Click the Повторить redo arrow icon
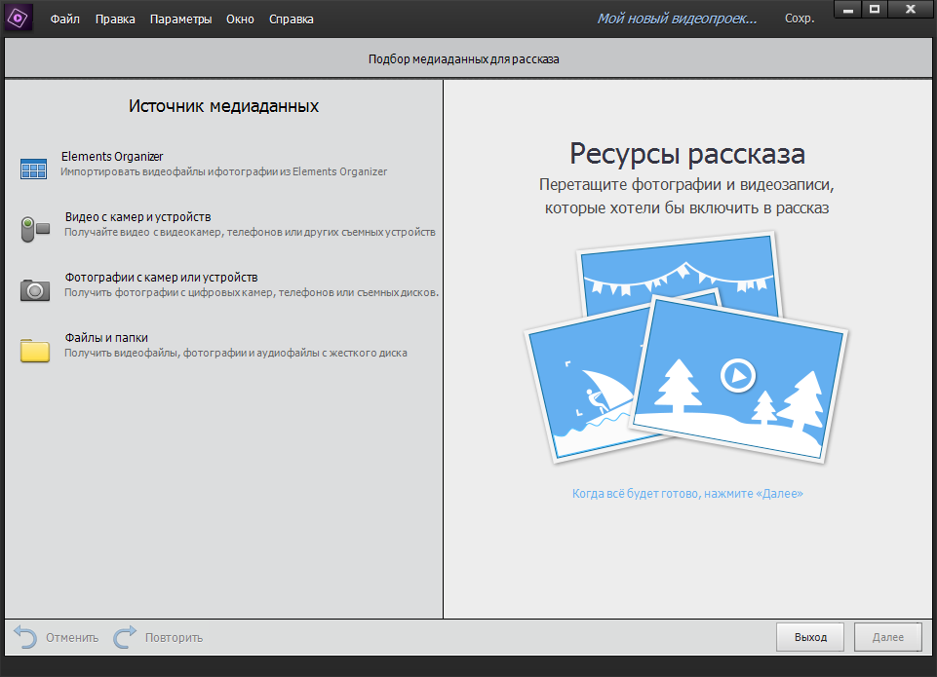This screenshot has height=677, width=937. [x=125, y=637]
